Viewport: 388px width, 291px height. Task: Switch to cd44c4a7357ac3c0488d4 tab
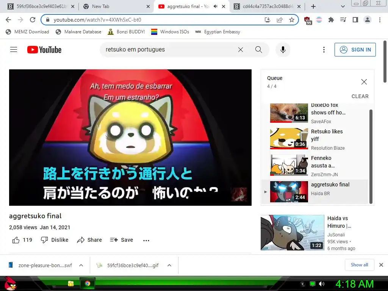pos(268,6)
